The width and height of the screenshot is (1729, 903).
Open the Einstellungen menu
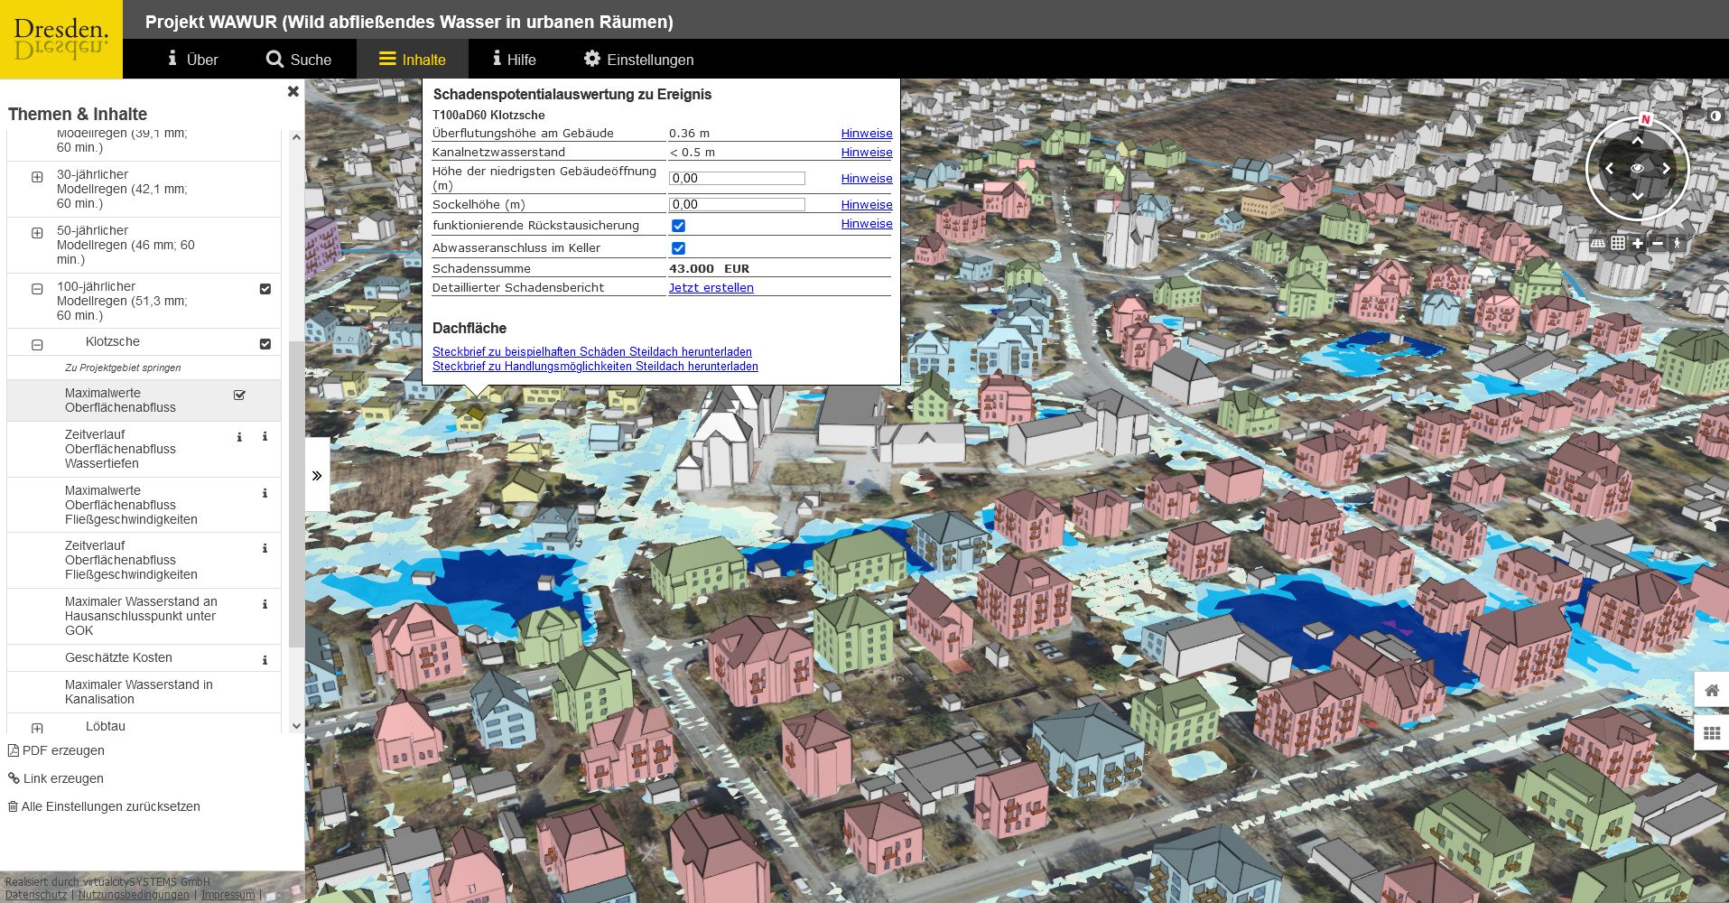point(638,60)
